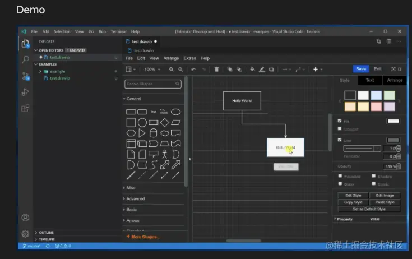Open the Accounts menu icon
412x259 pixels.
point(25,218)
